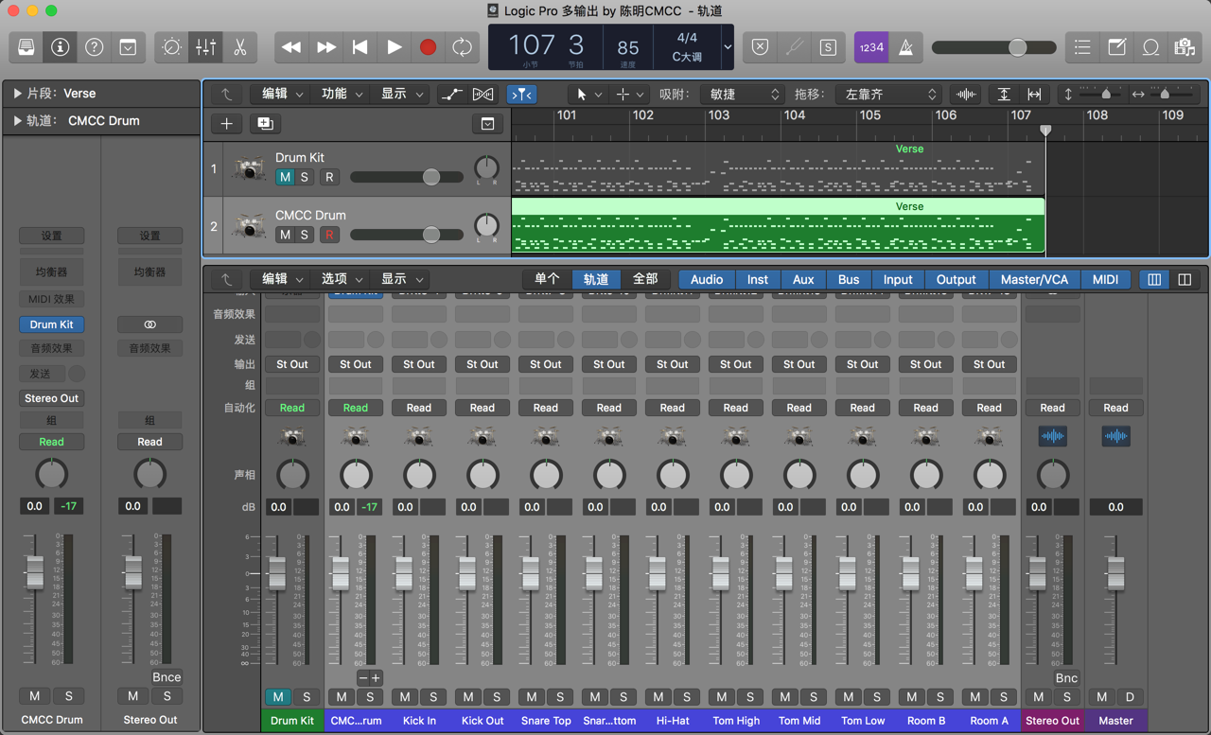This screenshot has height=735, width=1211.
Task: Open the Library drawer icon top left
Action: coord(26,47)
